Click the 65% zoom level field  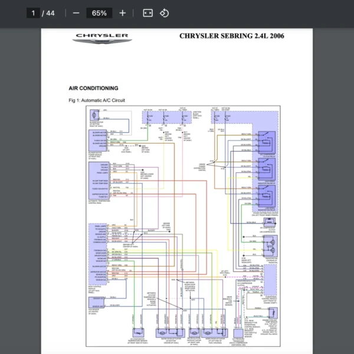(x=99, y=13)
